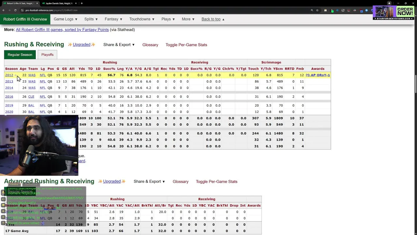The height and width of the screenshot is (235, 417).
Task: Sort Advanced table by YBC/Att column
Action: (x=107, y=205)
